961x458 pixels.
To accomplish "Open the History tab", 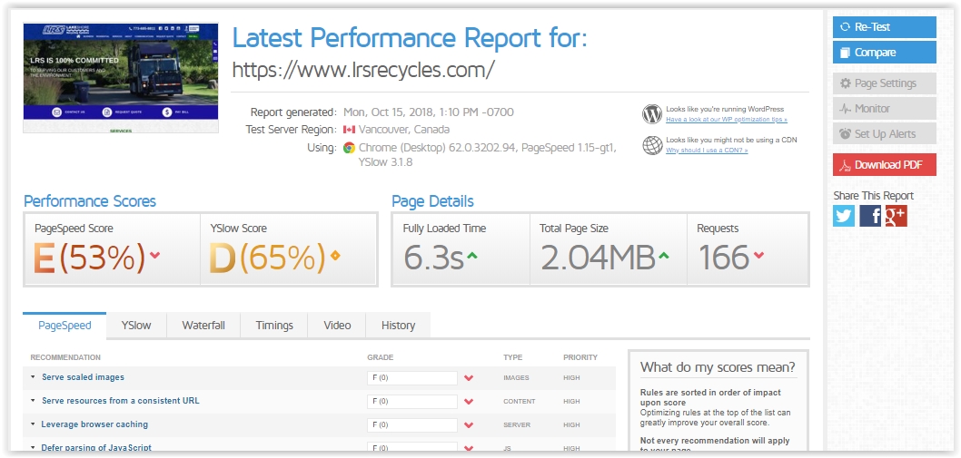I will point(398,325).
